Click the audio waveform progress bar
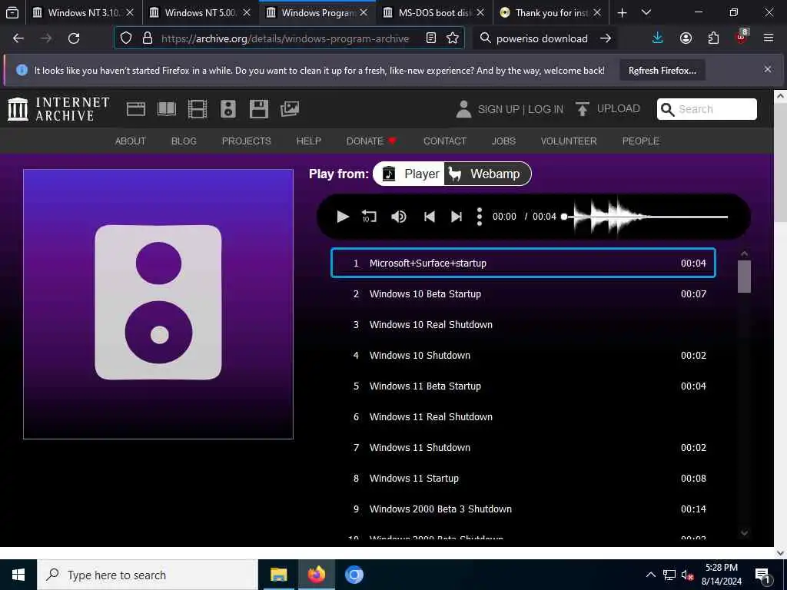Viewport: 787px width, 590px height. [x=646, y=217]
